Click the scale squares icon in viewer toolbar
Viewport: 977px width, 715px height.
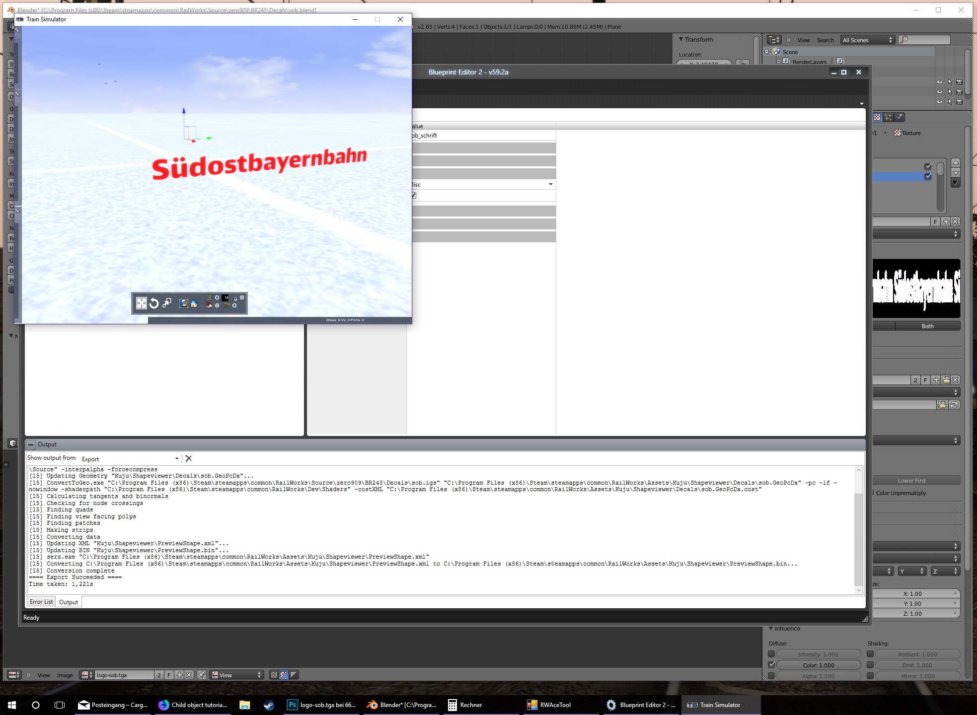point(167,302)
